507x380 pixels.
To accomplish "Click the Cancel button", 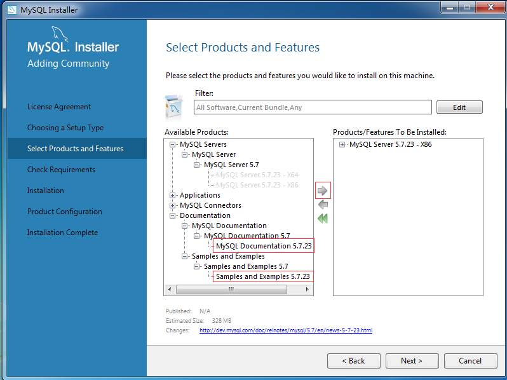I will (x=470, y=361).
